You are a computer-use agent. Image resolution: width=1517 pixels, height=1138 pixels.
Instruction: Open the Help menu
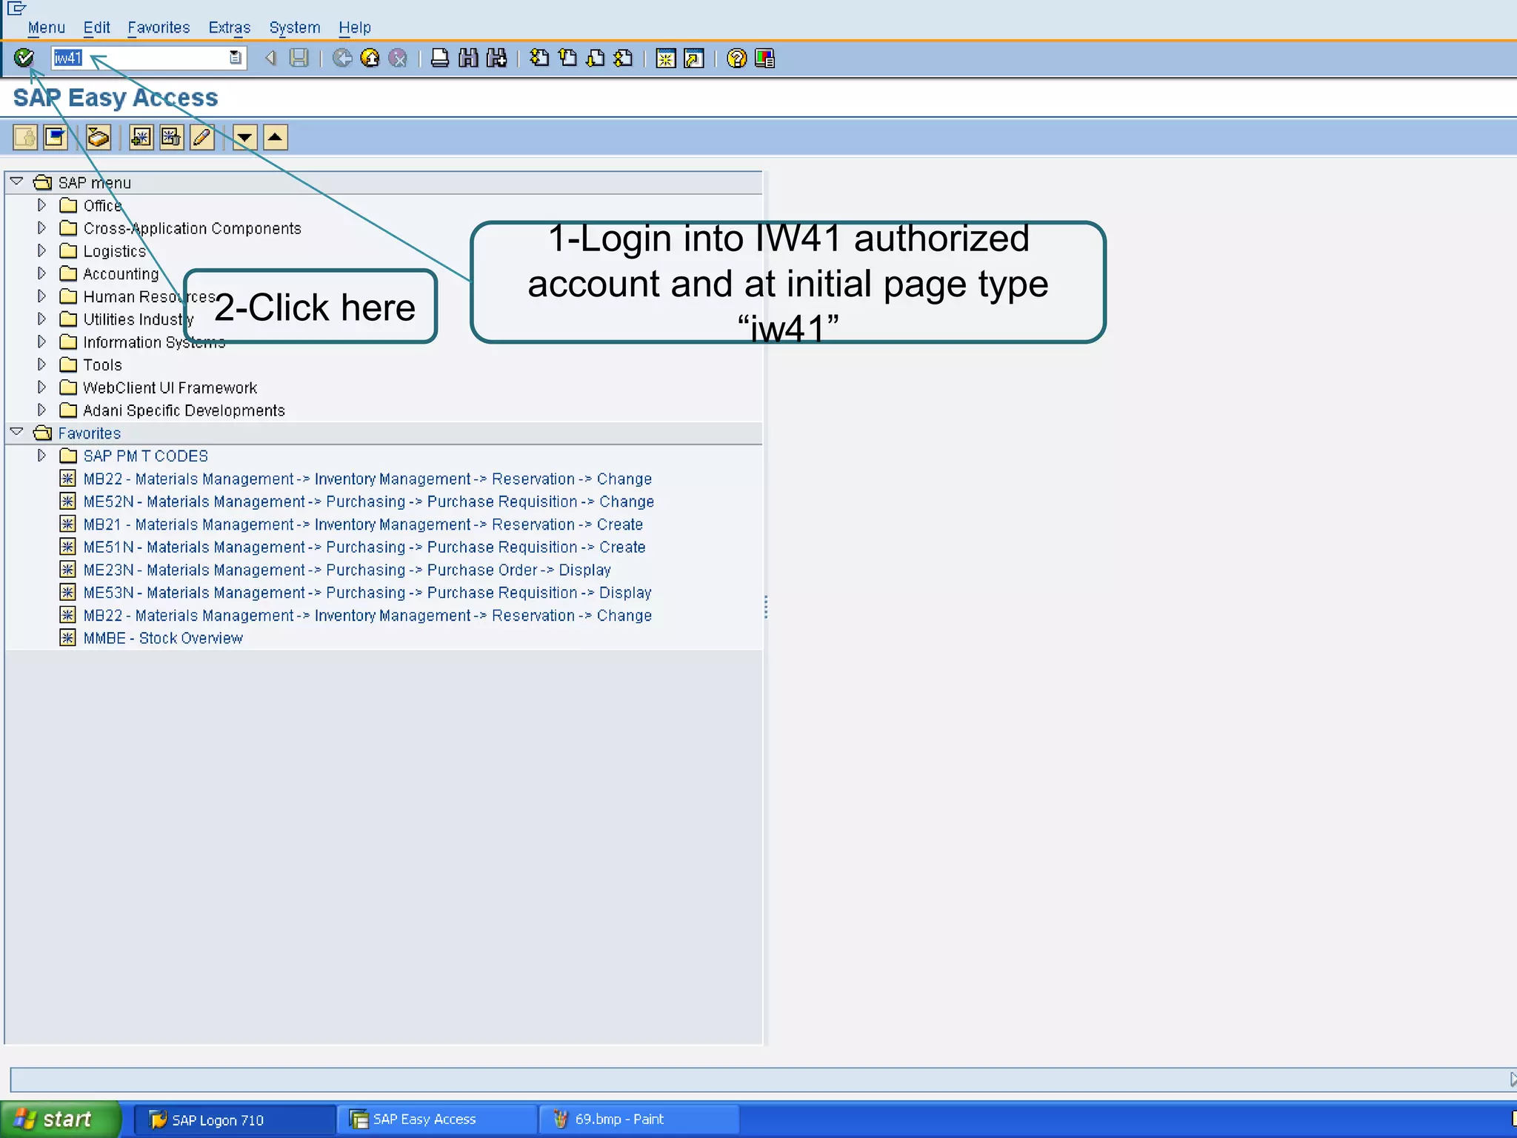click(354, 27)
